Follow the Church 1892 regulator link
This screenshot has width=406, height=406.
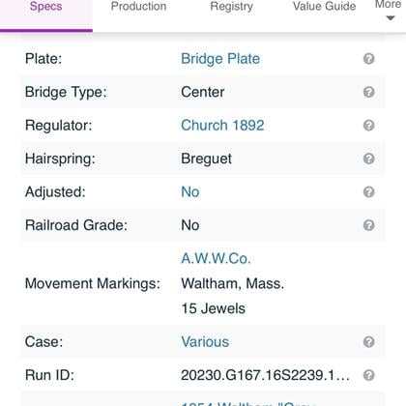[222, 126]
